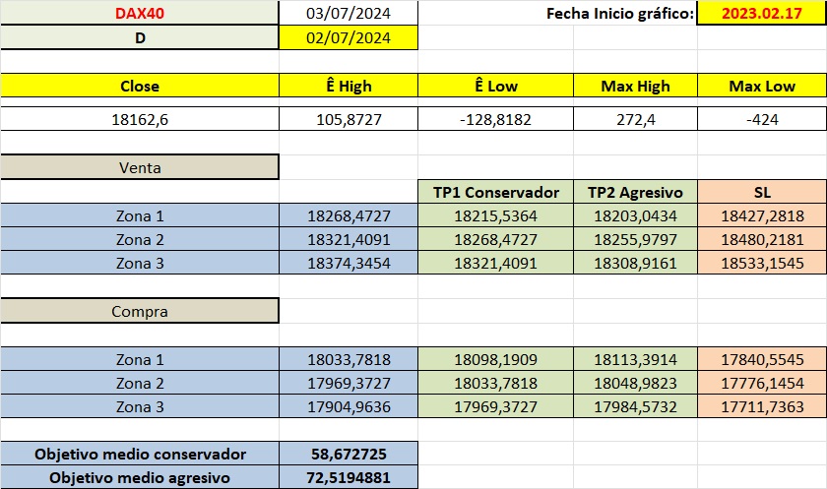The height and width of the screenshot is (489, 827).
Task: Click the Max Low value -424
Action: pyautogui.click(x=762, y=120)
